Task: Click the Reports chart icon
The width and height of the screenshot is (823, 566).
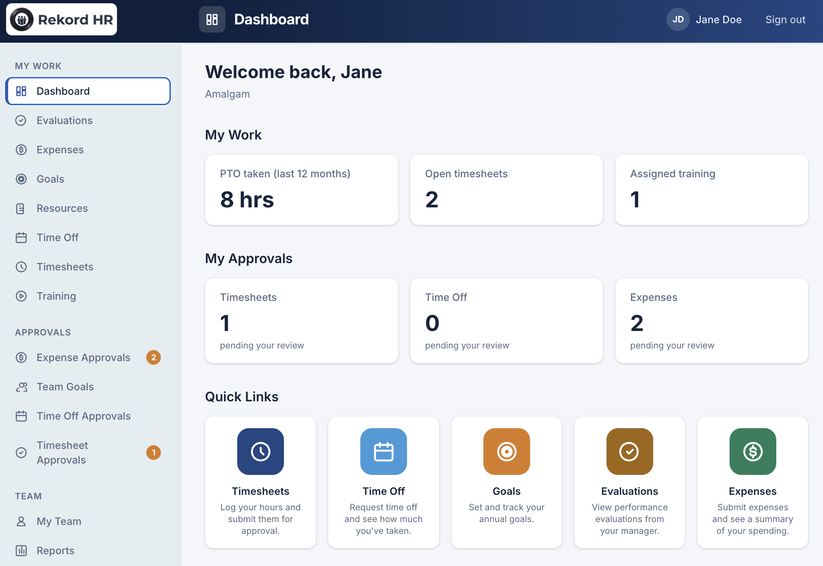Action: coord(21,551)
